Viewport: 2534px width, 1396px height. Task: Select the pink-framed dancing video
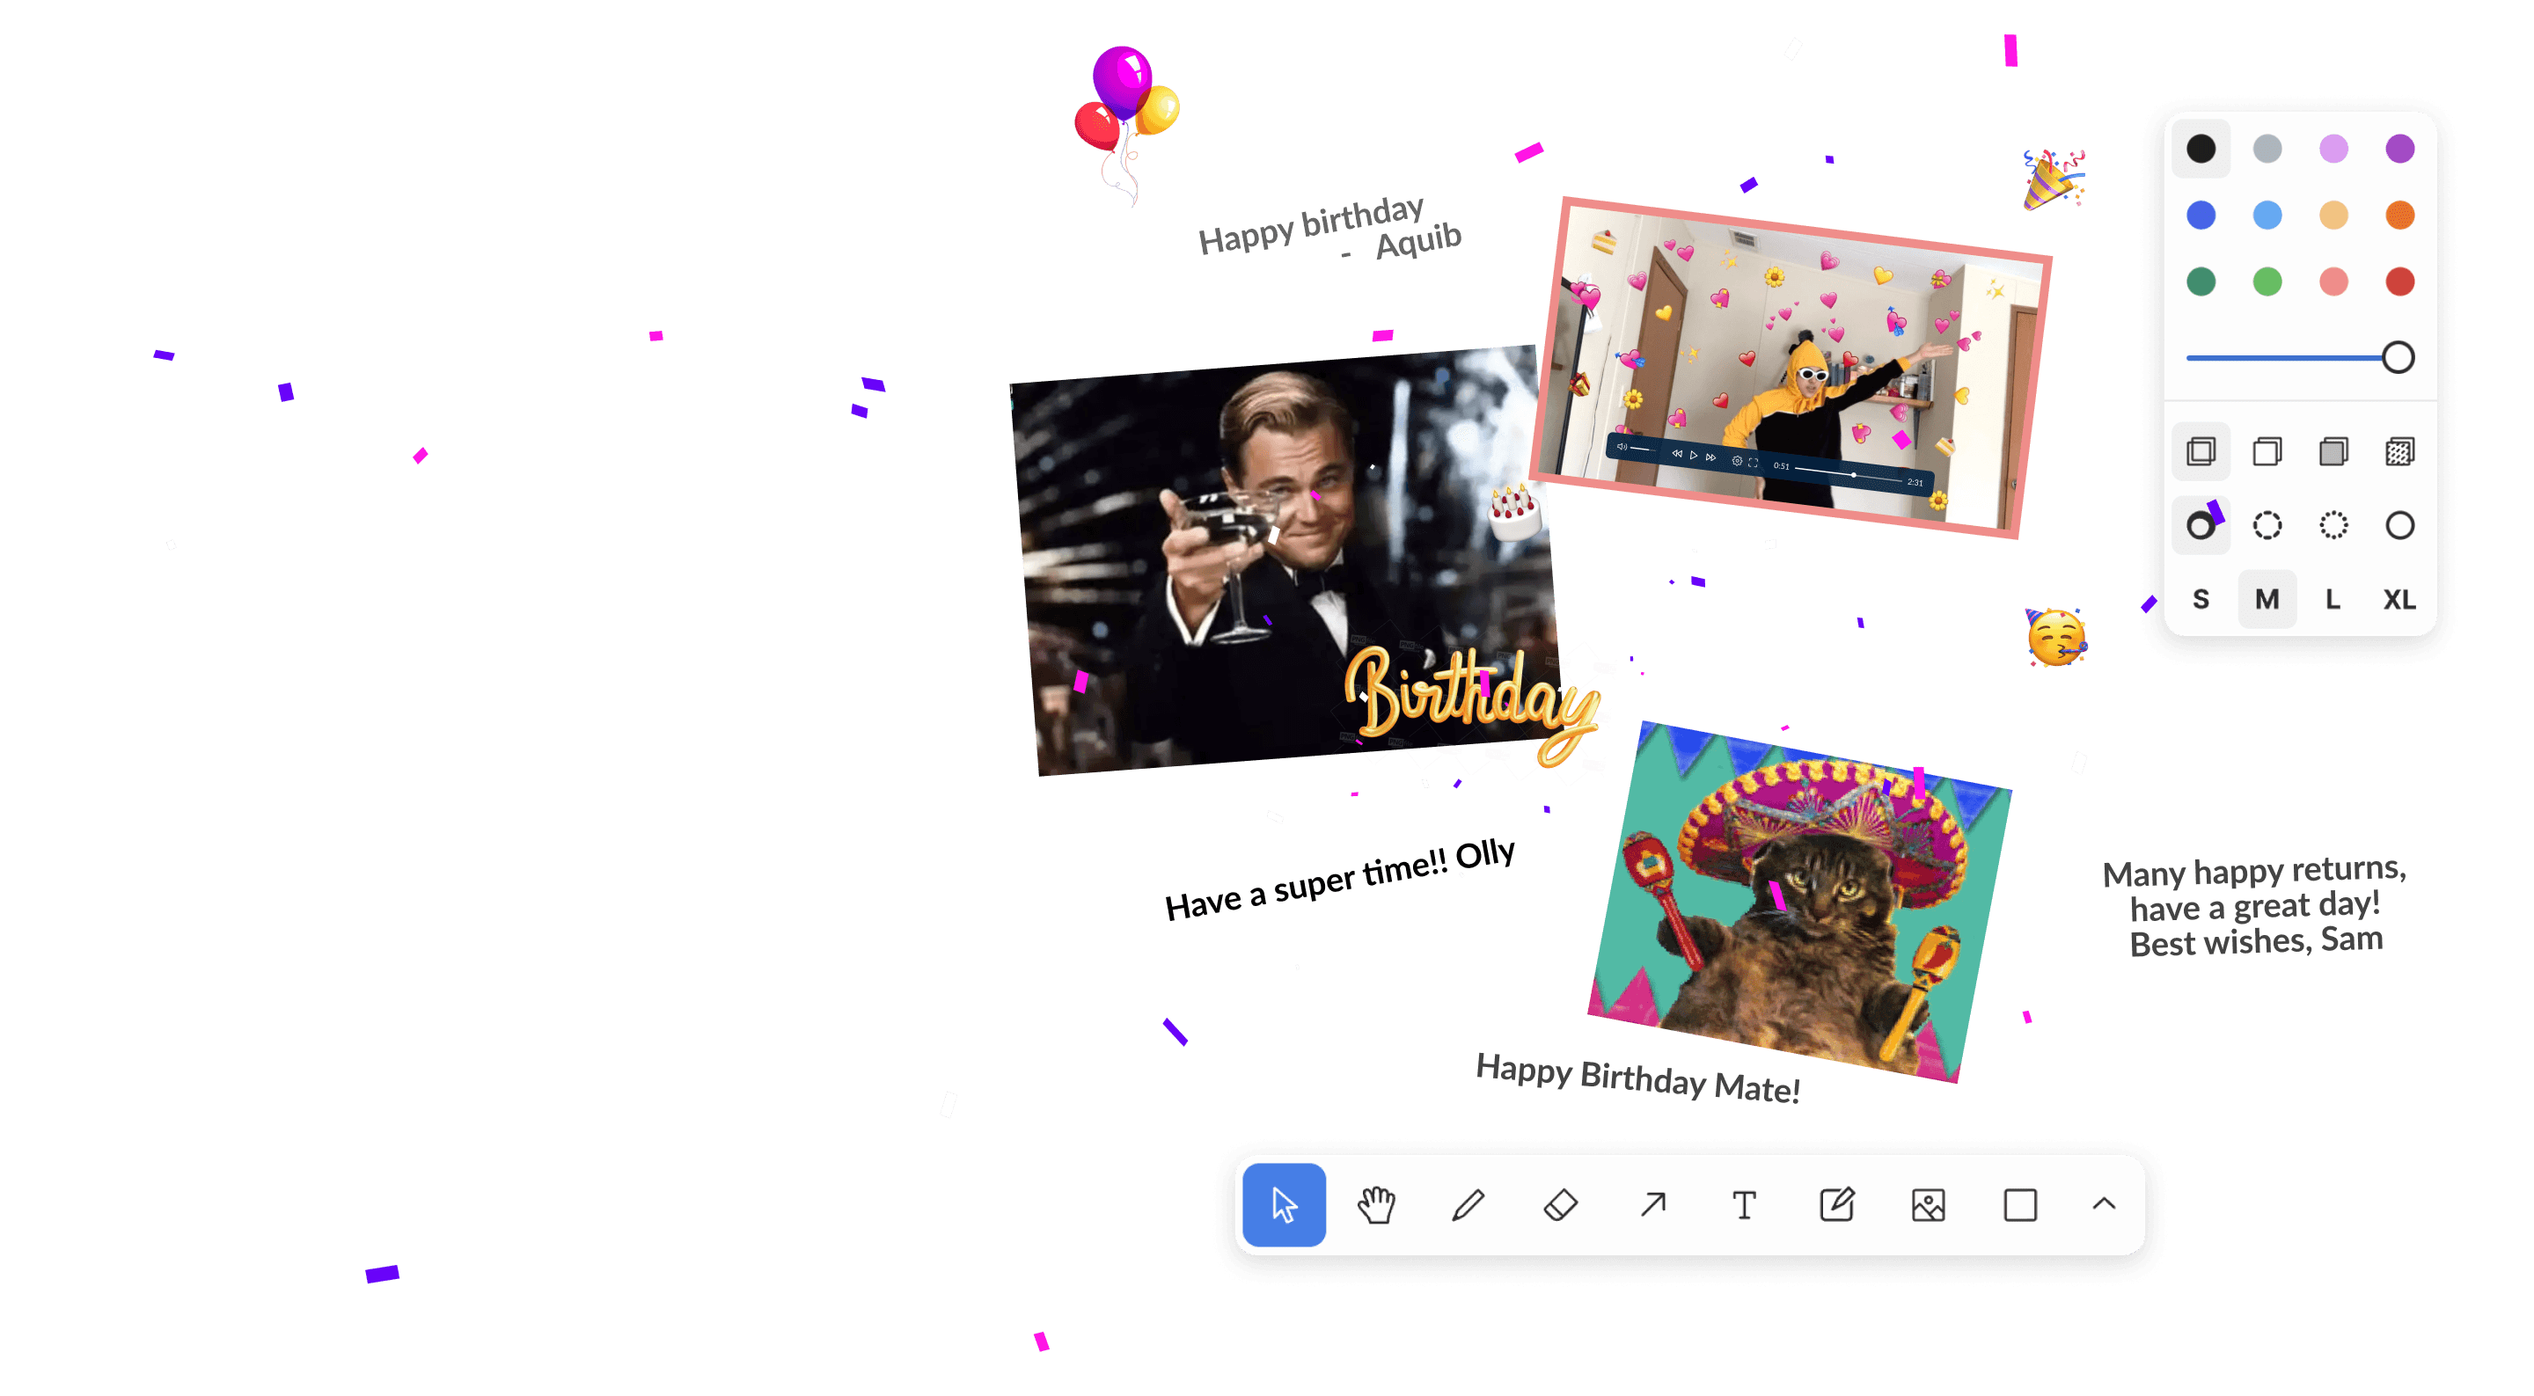click(1791, 367)
